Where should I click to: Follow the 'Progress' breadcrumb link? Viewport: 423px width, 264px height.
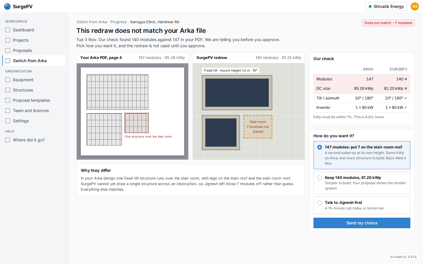tap(118, 22)
